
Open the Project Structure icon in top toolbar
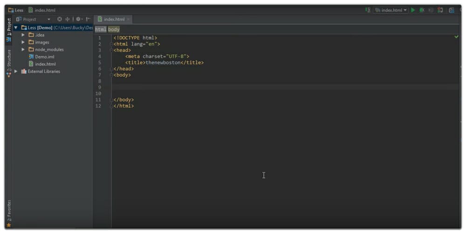(451, 10)
